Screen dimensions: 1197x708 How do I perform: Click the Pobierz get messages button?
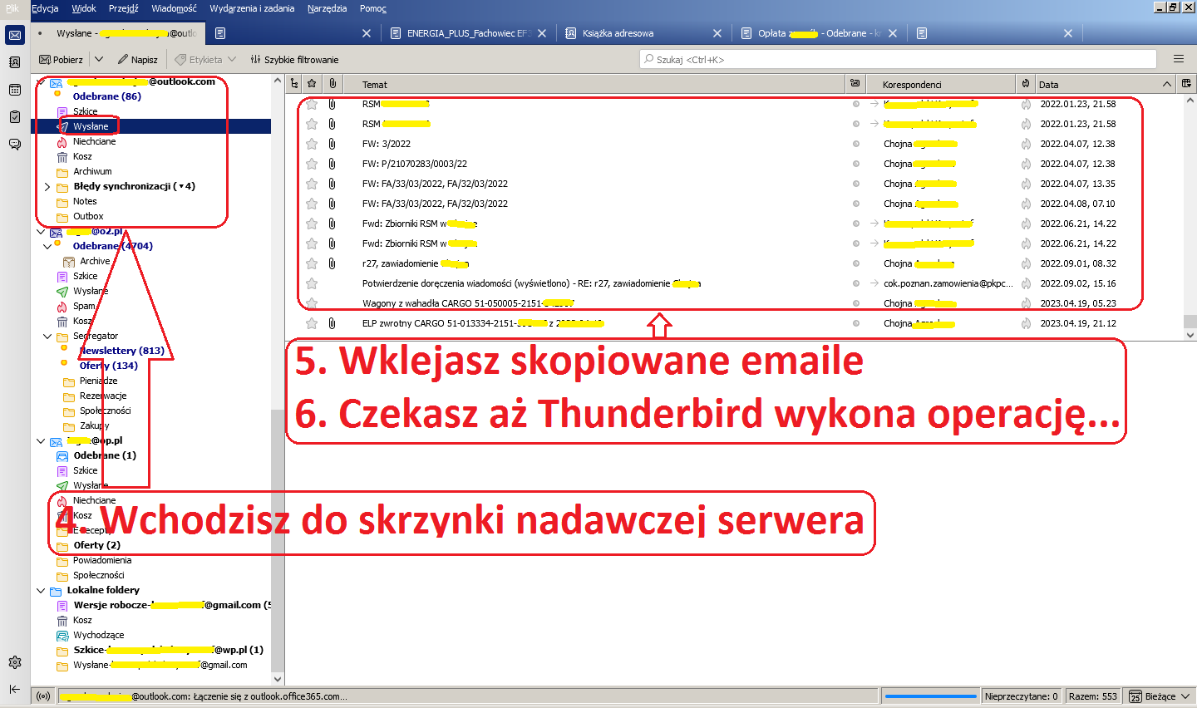(x=62, y=59)
